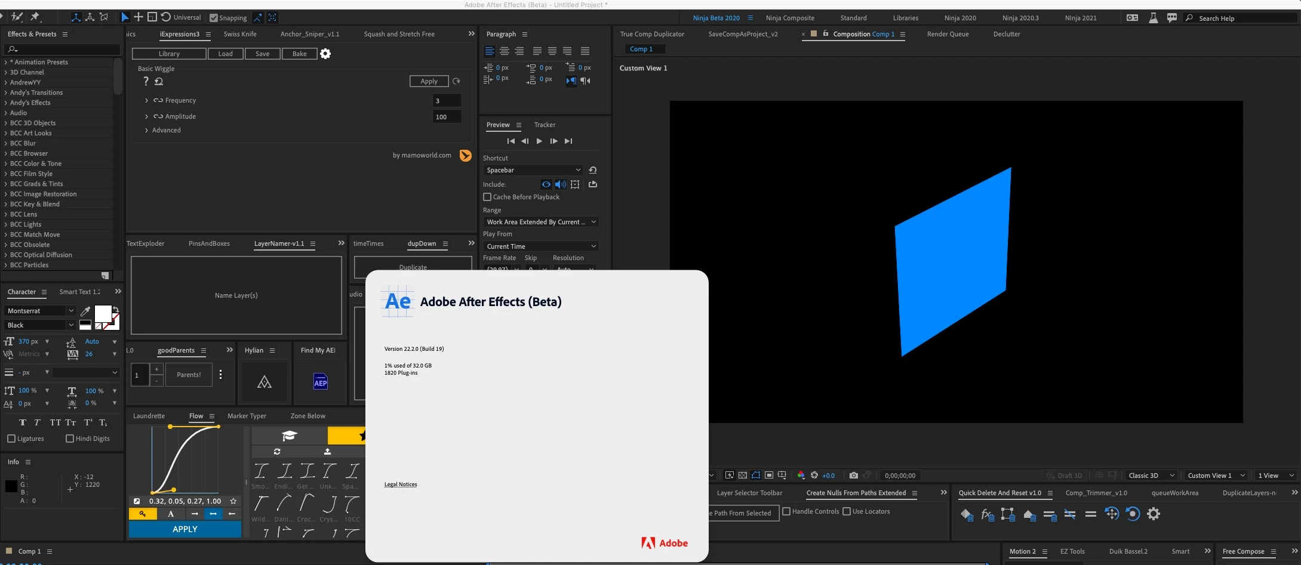The width and height of the screenshot is (1301, 565).
Task: Click refresh icon next to Apply
Action: click(457, 81)
